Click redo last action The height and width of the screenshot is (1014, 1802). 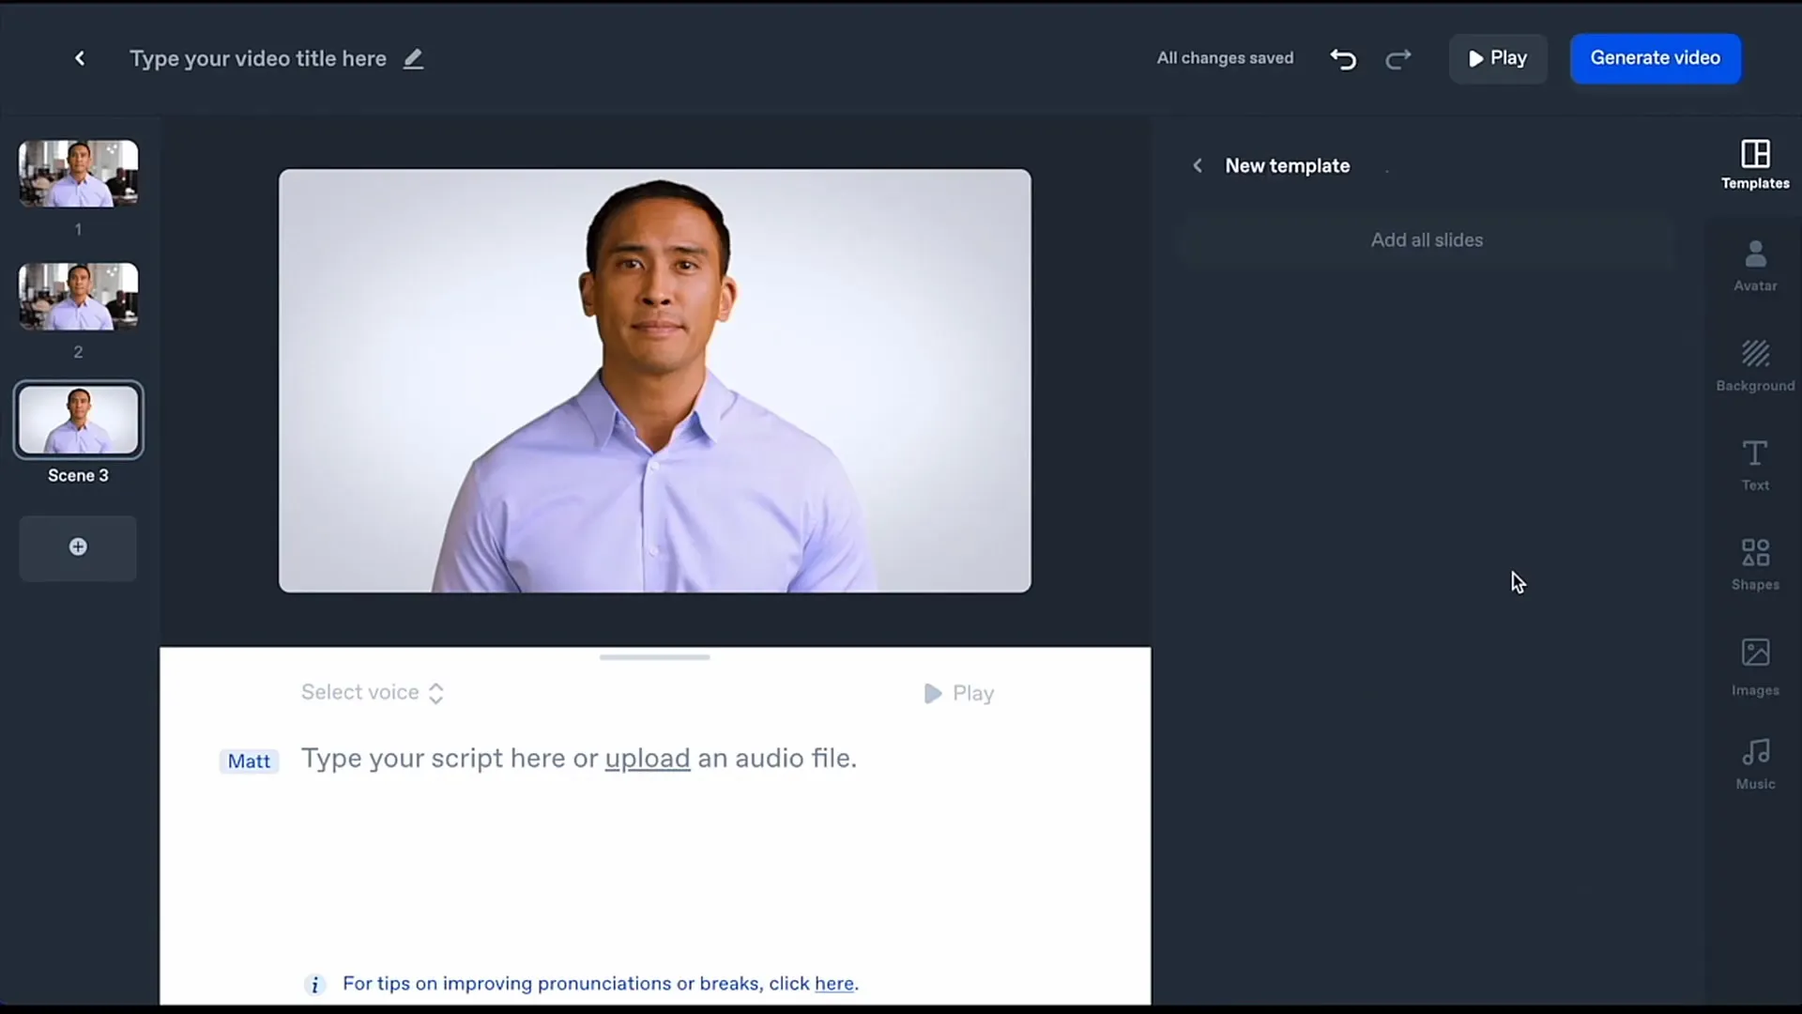tap(1397, 58)
